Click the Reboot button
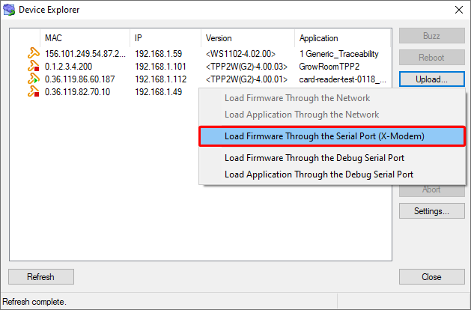Viewport: 471px width, 310px height. (x=431, y=57)
